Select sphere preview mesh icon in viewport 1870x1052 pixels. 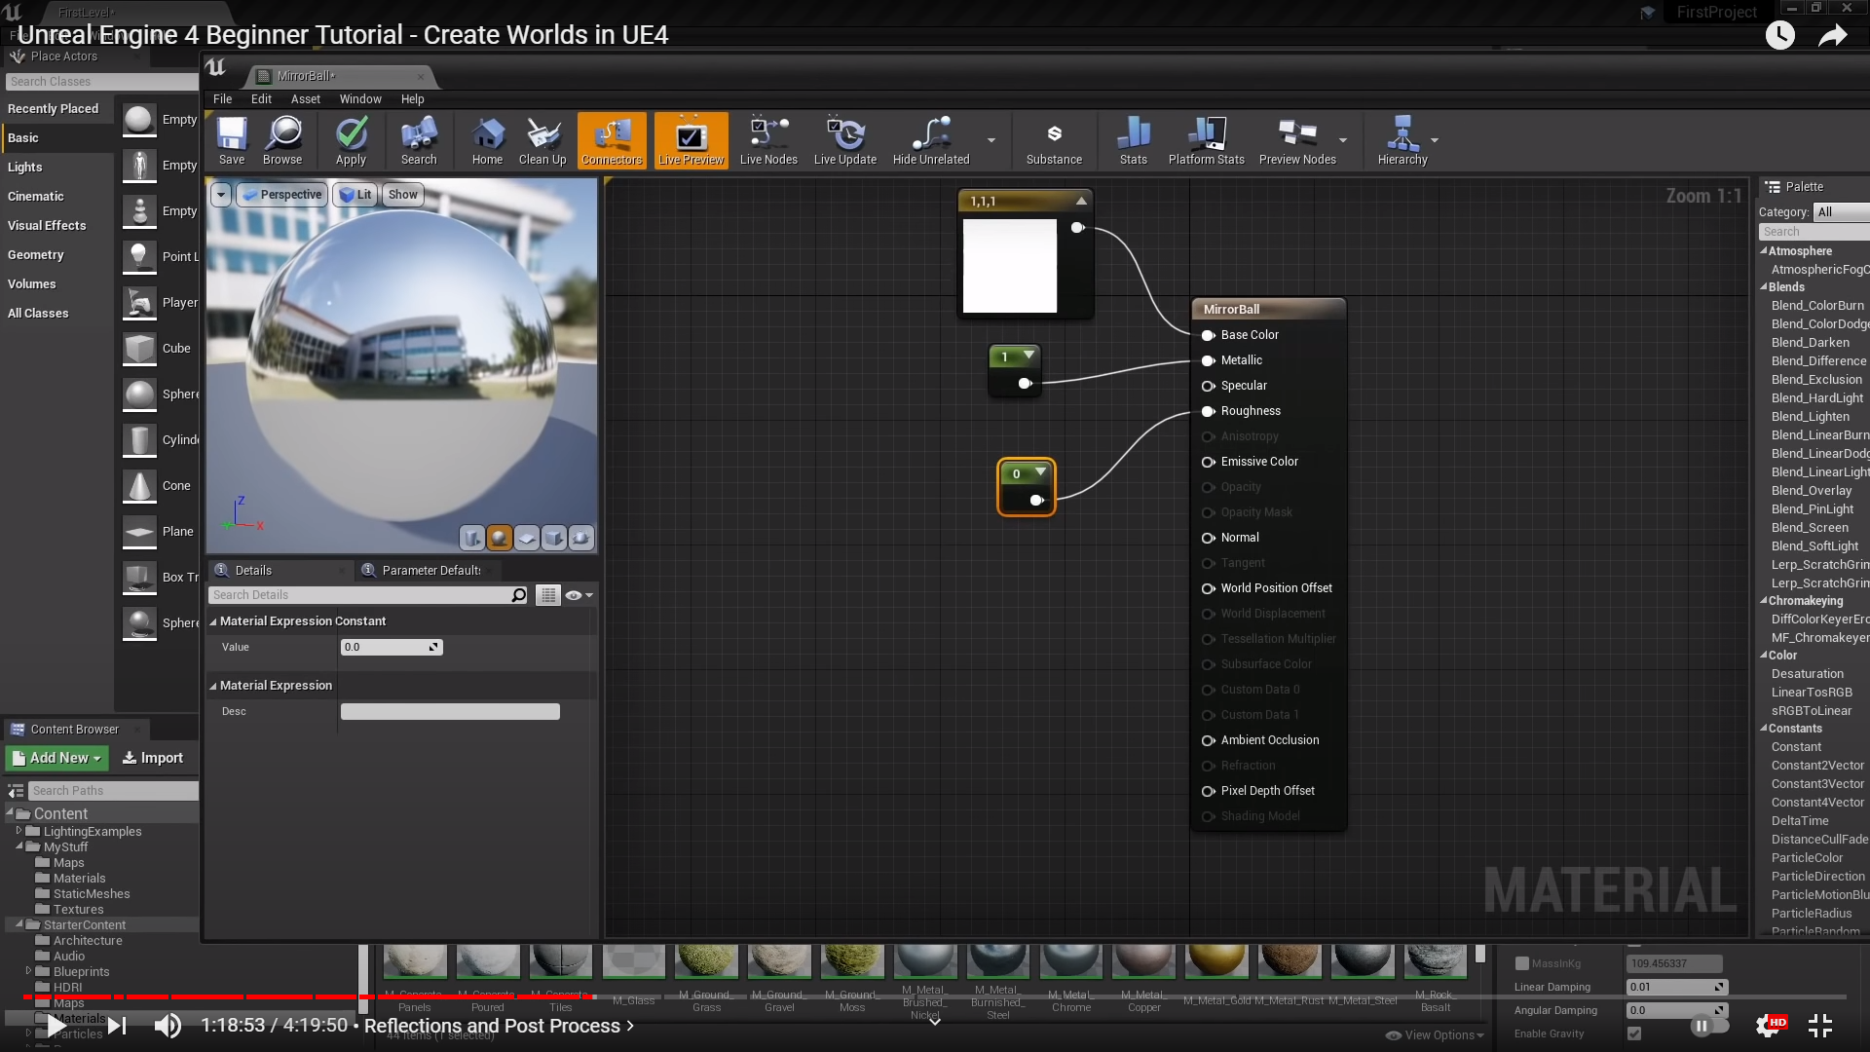[x=500, y=538]
